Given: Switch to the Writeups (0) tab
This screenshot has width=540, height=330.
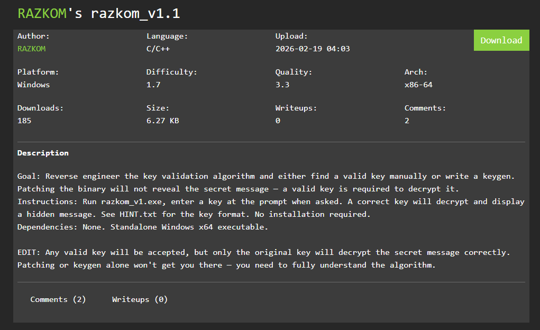Looking at the screenshot, I should [140, 299].
